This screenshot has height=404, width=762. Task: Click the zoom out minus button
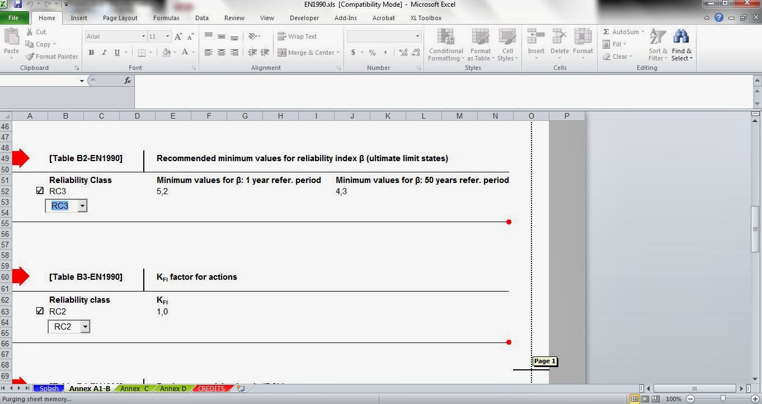point(690,399)
